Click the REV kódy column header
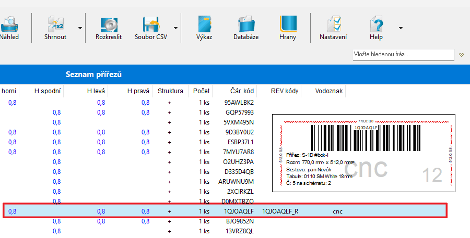 click(284, 91)
